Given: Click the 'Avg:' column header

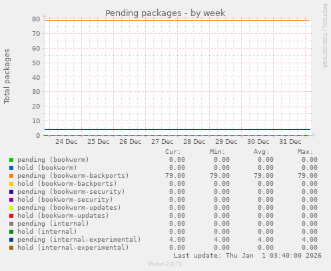Looking at the screenshot, I should 261,152.
